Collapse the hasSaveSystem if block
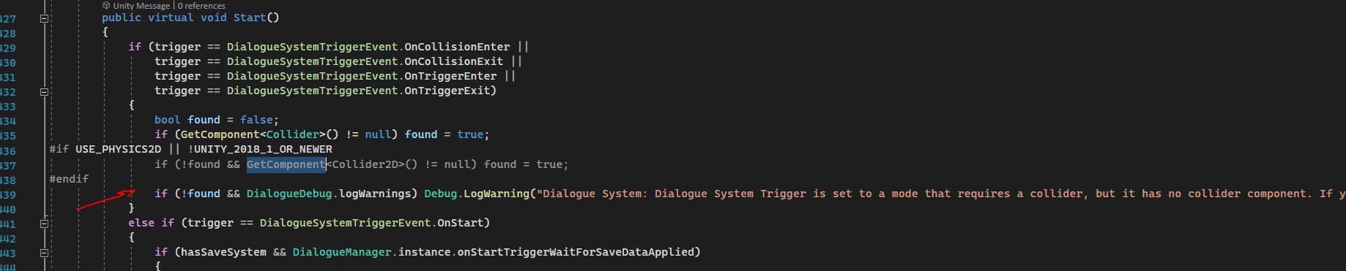 point(44,253)
